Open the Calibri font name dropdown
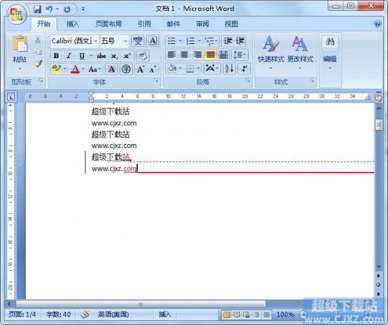 [96, 41]
